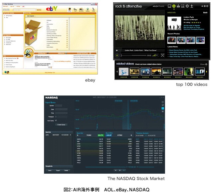Click the Date field in NASDAQ Input Query
213x193 pixels.
tap(61, 109)
